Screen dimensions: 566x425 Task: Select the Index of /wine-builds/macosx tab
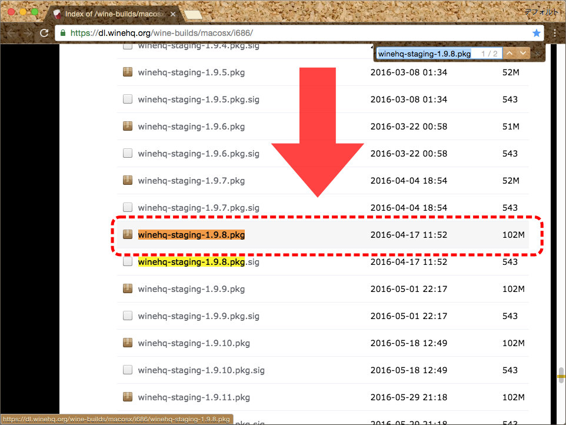[114, 14]
